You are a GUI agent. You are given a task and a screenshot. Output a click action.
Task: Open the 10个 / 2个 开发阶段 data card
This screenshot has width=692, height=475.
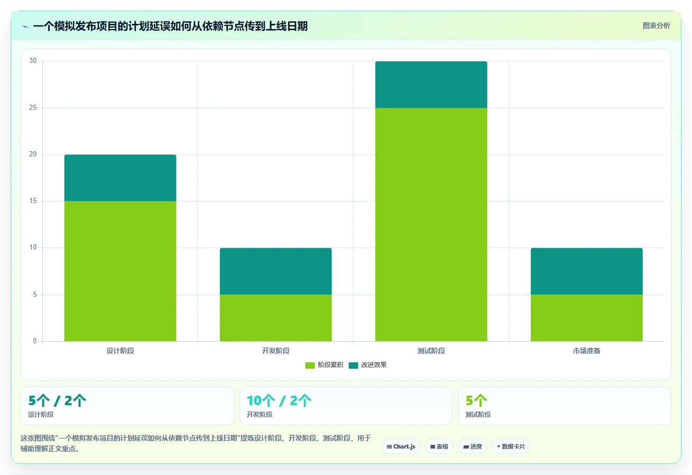(346, 406)
